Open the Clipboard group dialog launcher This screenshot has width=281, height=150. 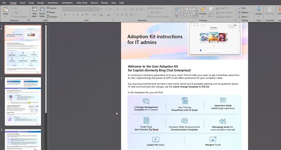click(x=28, y=20)
